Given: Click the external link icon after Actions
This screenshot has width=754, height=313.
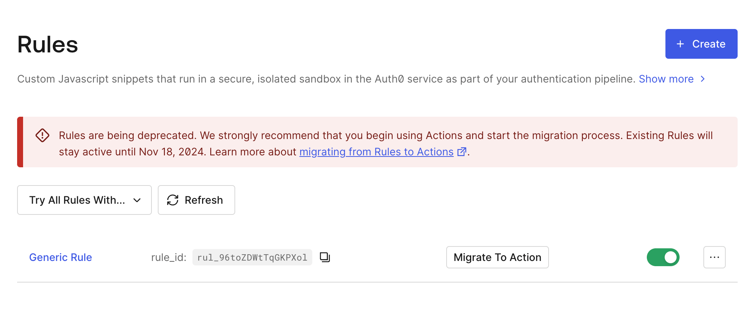Looking at the screenshot, I should click(x=461, y=152).
